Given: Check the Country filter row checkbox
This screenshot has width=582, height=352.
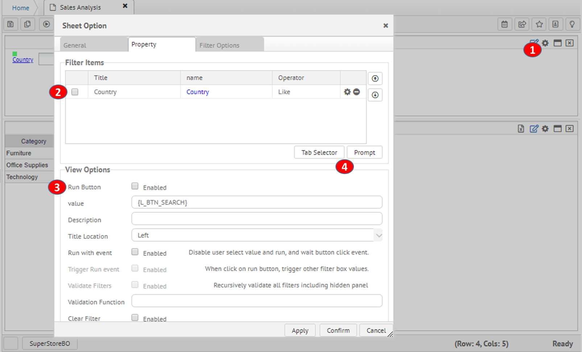Looking at the screenshot, I should (x=75, y=92).
